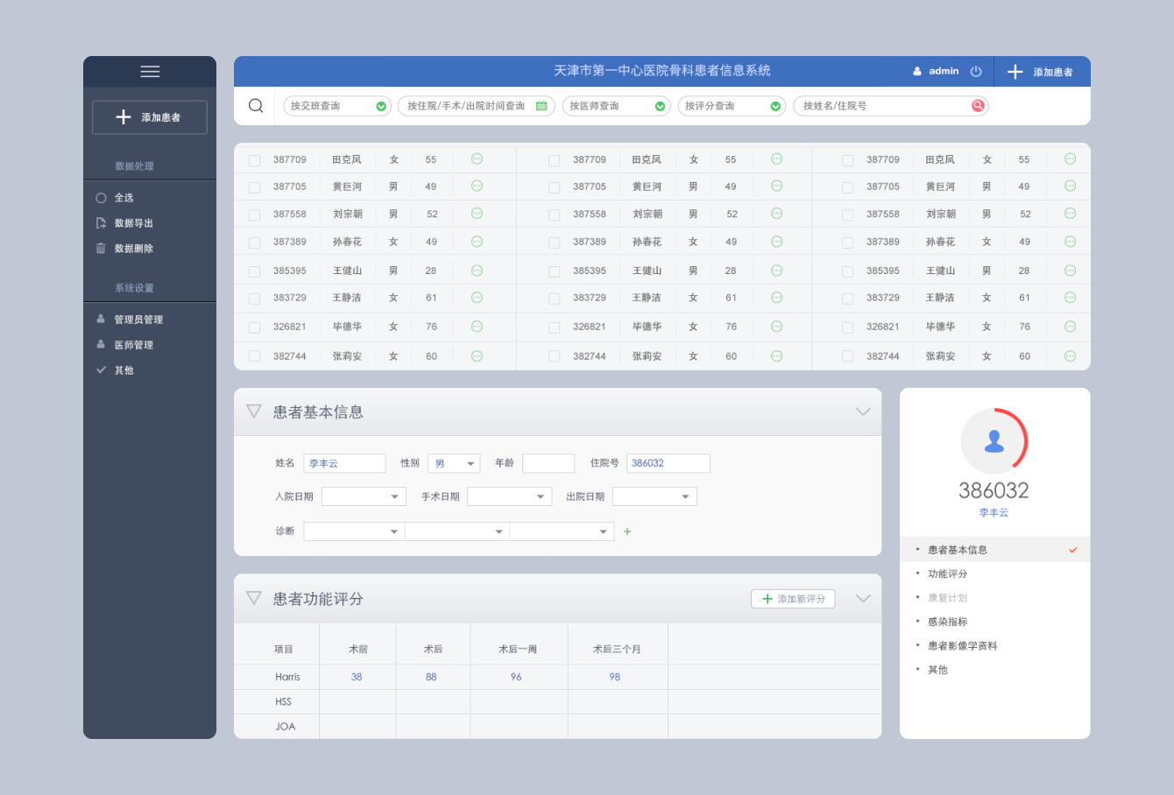Check the checkbox for patient 382744 张莉安

(x=253, y=355)
